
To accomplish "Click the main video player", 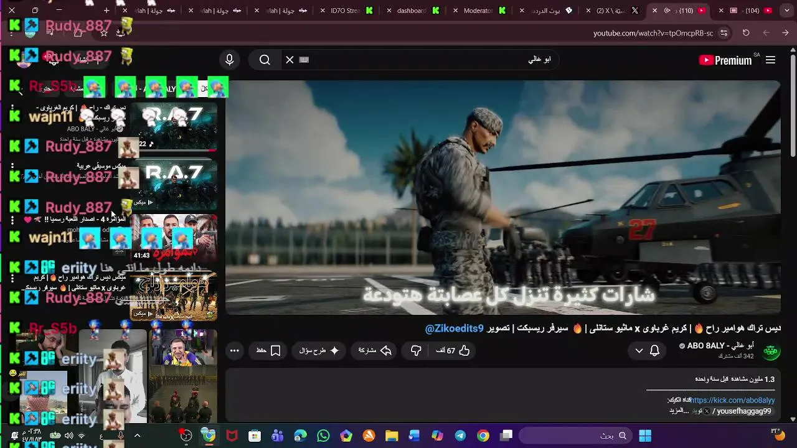I will click(503, 197).
